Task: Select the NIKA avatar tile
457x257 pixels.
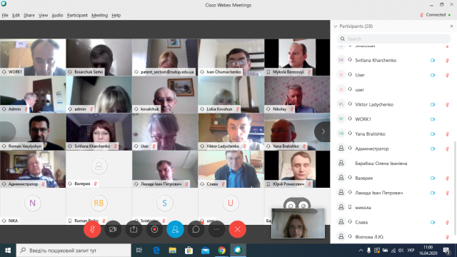Action: [33, 206]
